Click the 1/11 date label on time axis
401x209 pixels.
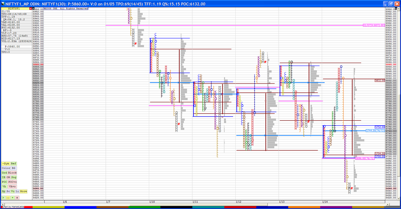tap(195, 202)
